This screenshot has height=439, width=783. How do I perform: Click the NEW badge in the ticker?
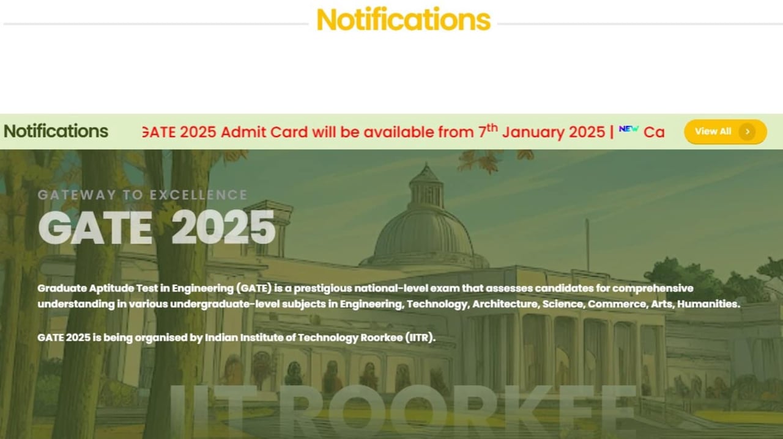pyautogui.click(x=628, y=129)
